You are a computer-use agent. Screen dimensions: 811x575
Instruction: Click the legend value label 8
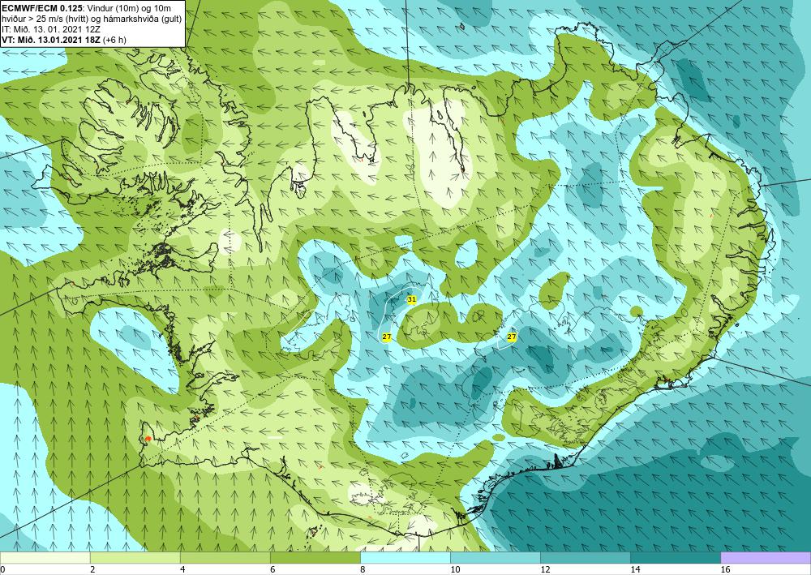(x=363, y=569)
